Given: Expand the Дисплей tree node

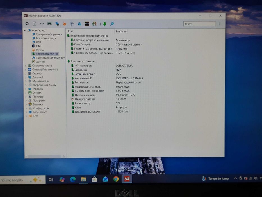Looking at the screenshot, I should click(x=26, y=77).
